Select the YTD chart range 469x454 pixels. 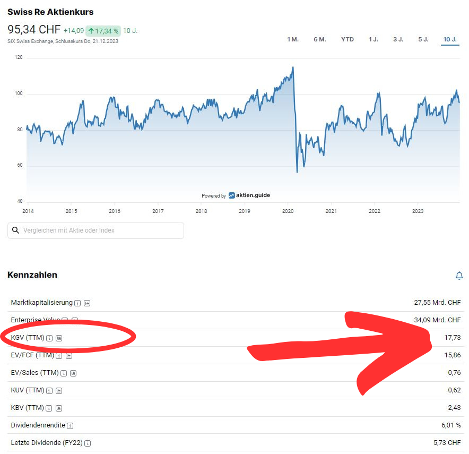(348, 39)
